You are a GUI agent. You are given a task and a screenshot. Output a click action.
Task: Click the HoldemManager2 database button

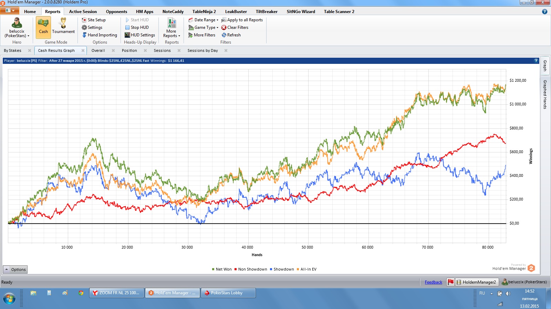[477, 282]
